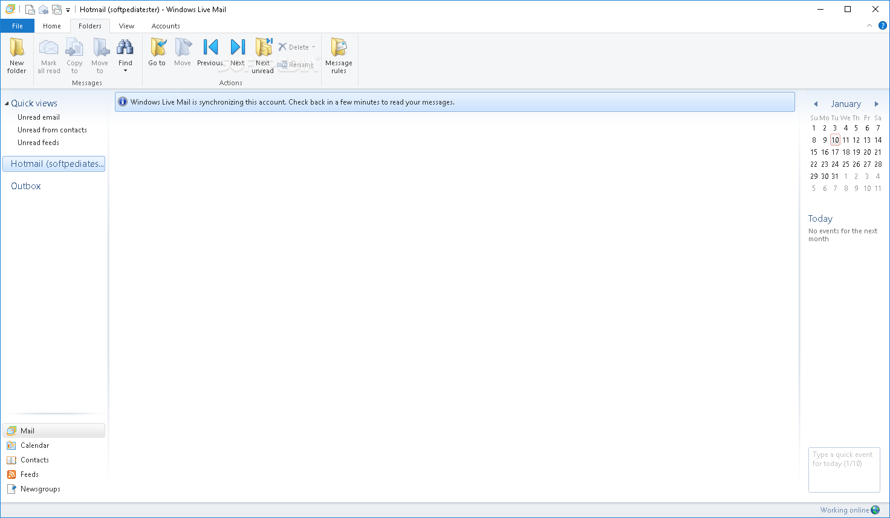The width and height of the screenshot is (890, 518).
Task: Open the File menu
Action: (18, 26)
